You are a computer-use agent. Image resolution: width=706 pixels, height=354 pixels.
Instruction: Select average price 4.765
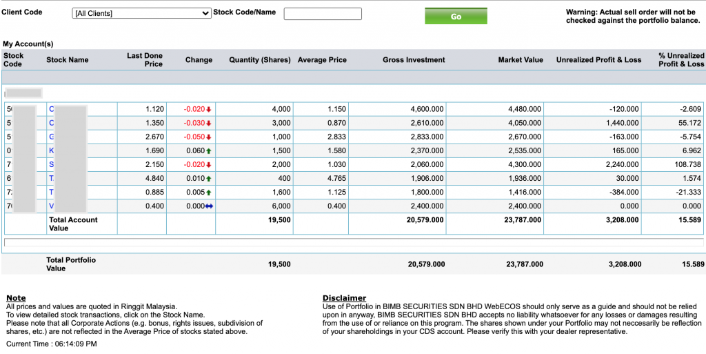coord(336,179)
